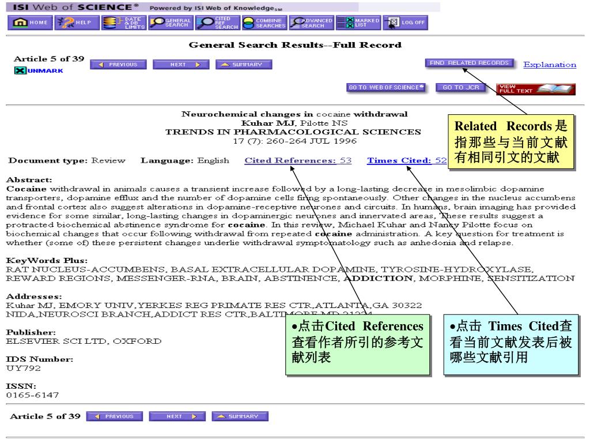The image size is (590, 443).
Task: Click the article title Neurochemical changes in cocaine withdrawal
Action: point(294,114)
